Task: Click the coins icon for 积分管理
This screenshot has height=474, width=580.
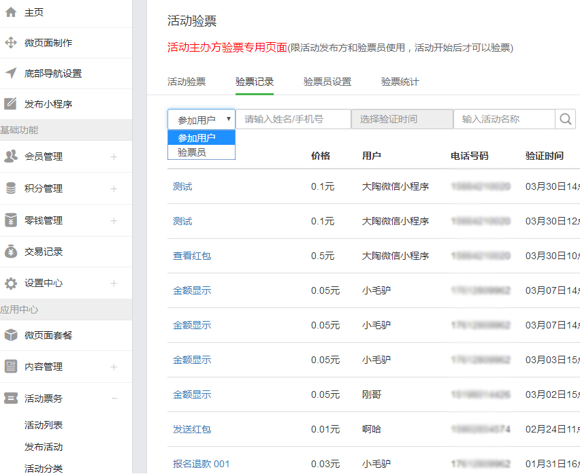Action: tap(11, 188)
